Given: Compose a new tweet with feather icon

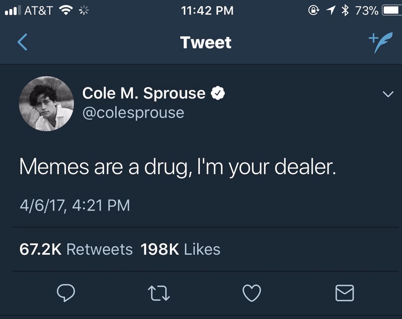Looking at the screenshot, I should click(x=380, y=43).
